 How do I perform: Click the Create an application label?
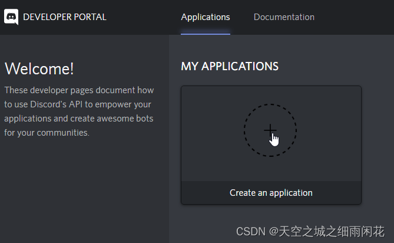click(271, 193)
